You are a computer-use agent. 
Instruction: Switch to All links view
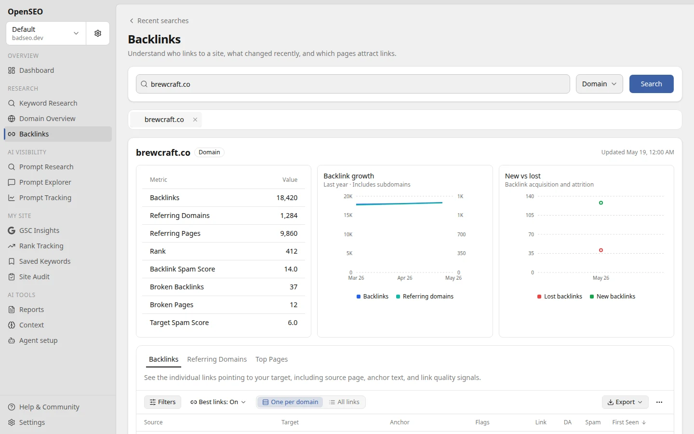pos(344,402)
